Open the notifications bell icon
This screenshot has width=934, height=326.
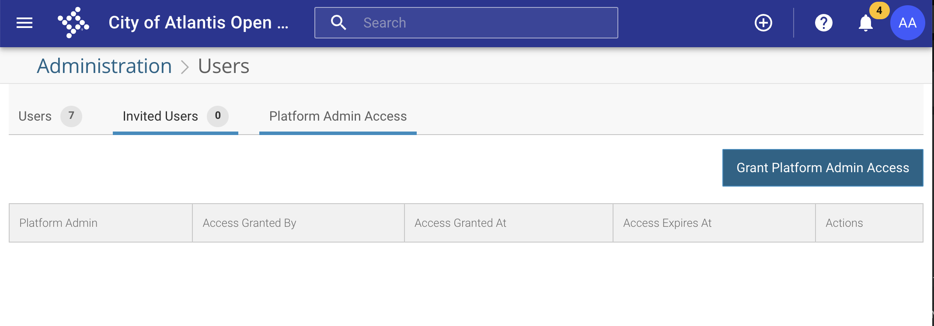coord(866,23)
